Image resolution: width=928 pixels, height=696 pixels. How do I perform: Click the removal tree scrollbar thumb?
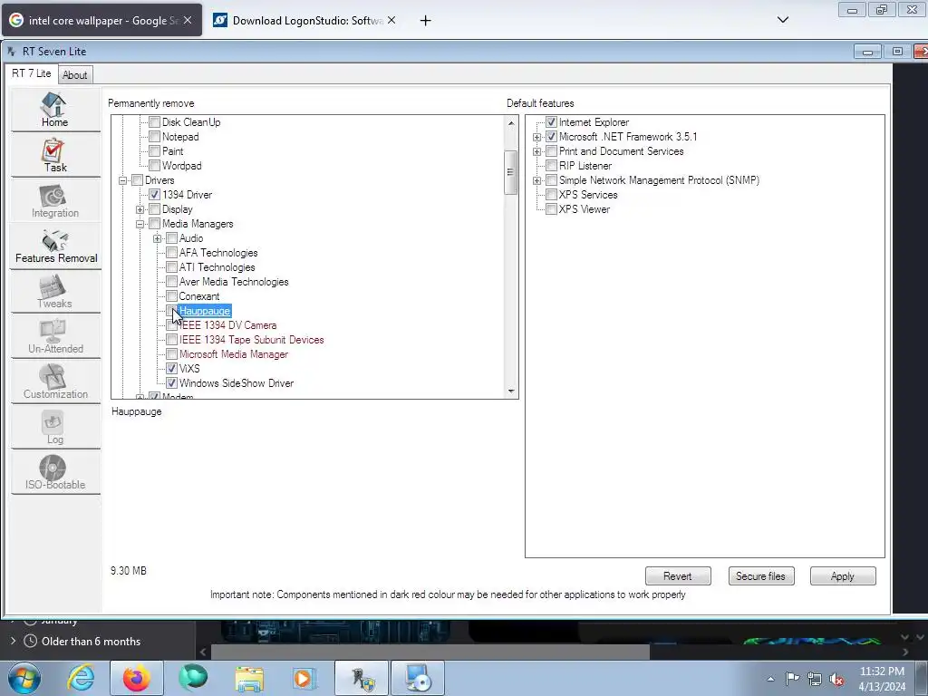tap(510, 172)
